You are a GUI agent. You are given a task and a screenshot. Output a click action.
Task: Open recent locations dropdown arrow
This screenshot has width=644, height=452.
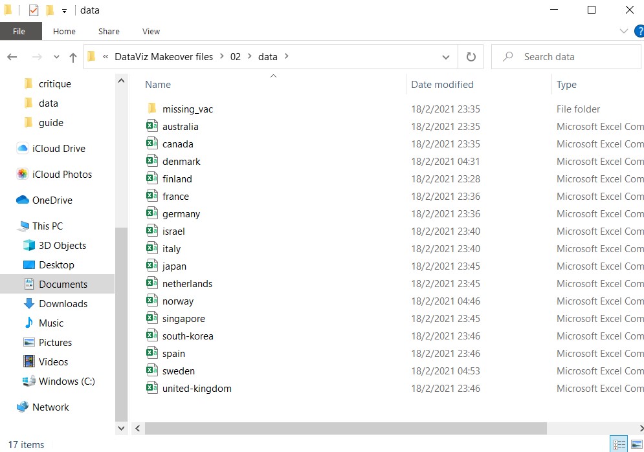point(56,58)
